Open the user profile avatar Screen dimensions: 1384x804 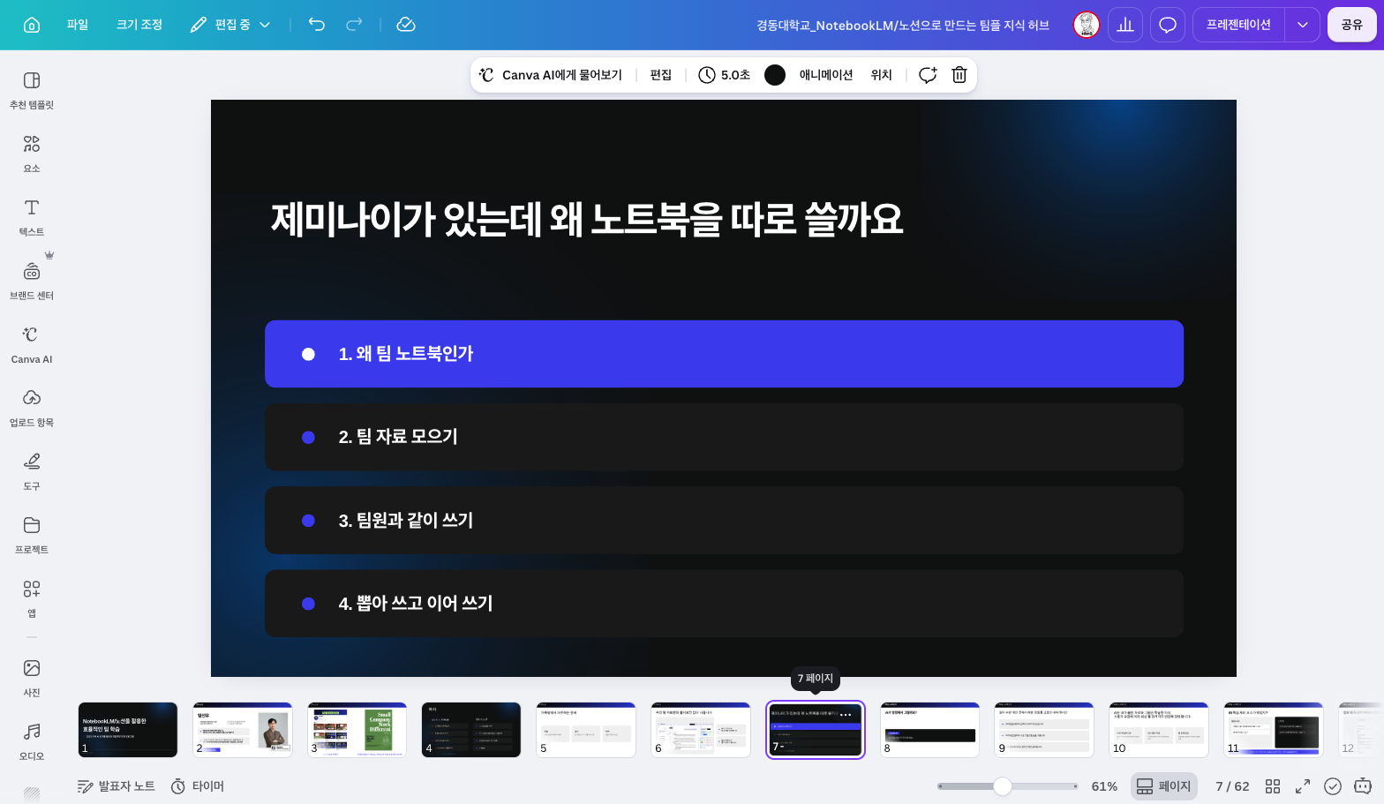(1087, 25)
